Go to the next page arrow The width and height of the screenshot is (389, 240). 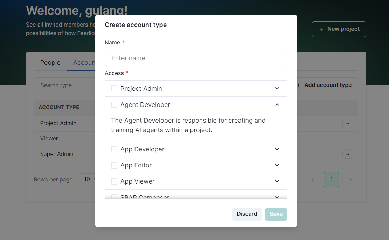[x=350, y=180]
